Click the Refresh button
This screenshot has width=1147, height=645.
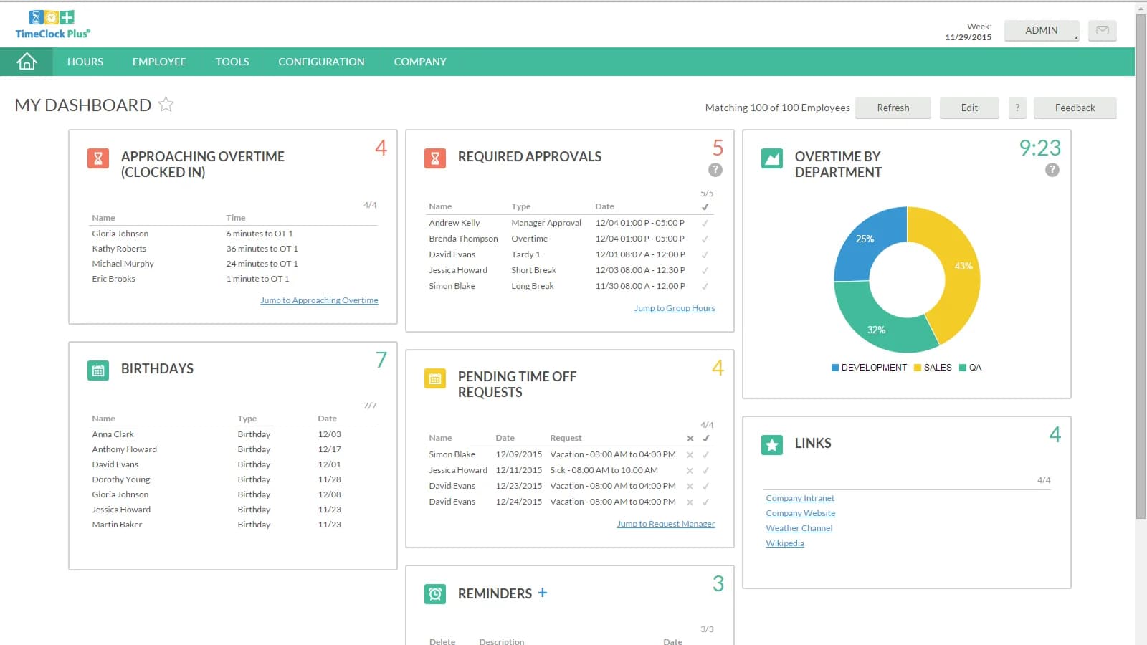pyautogui.click(x=893, y=107)
